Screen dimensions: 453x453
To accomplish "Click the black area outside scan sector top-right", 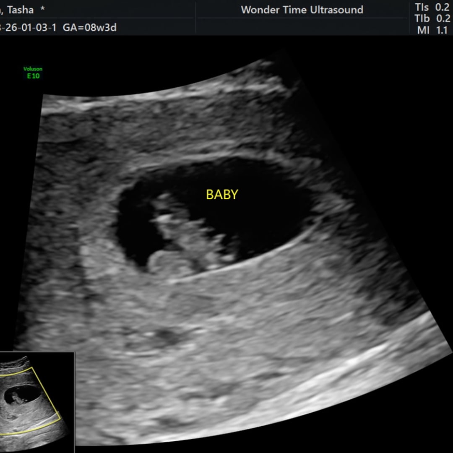I will tap(377, 84).
